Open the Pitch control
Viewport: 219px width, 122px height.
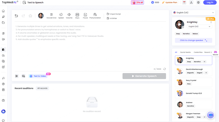[x=77, y=16]
